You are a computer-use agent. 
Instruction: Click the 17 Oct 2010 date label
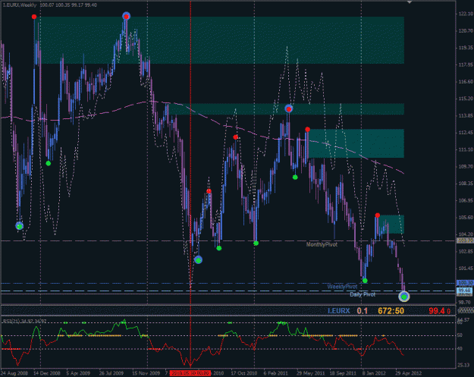[244, 373]
